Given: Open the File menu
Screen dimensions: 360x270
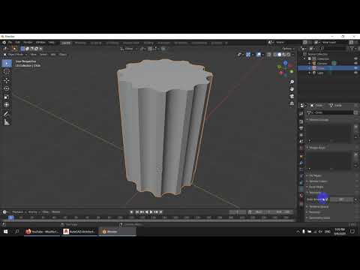Looking at the screenshot, I should [10, 43].
